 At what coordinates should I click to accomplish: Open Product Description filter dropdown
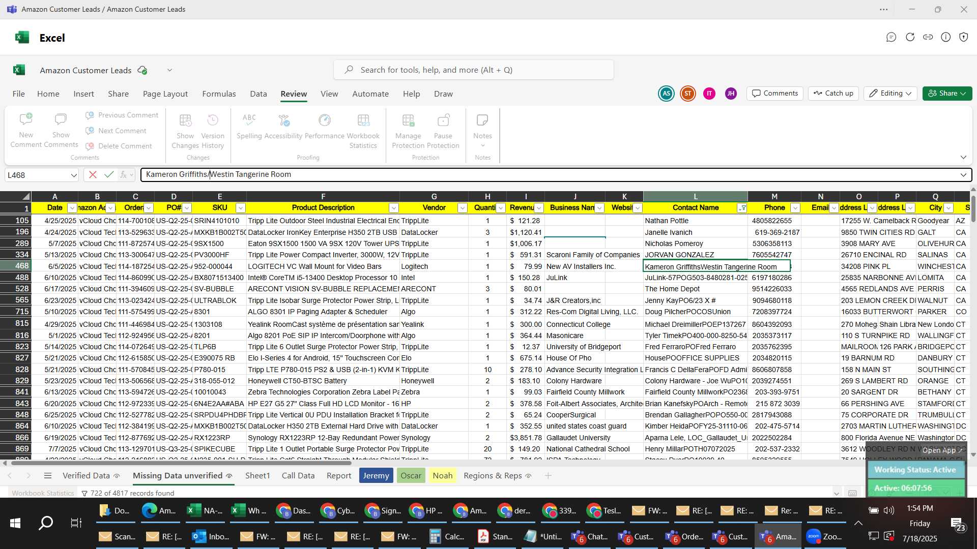click(x=394, y=208)
